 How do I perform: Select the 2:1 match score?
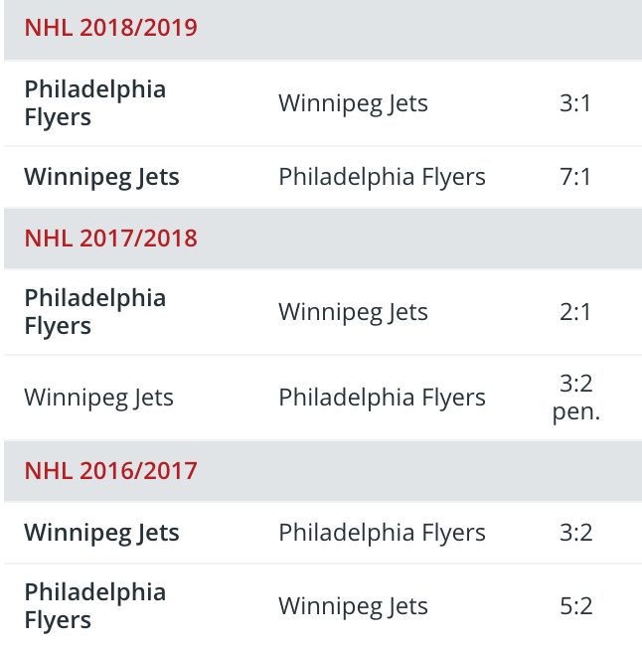[x=575, y=312]
